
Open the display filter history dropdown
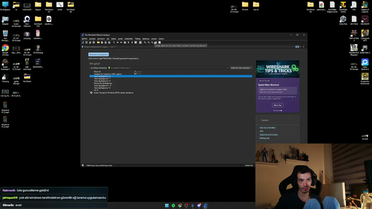pyautogui.click(x=301, y=47)
